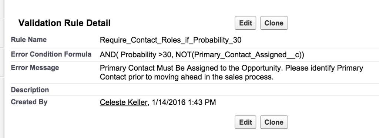The height and width of the screenshot is (138, 379).
Task: Click Edit button beneath the Created By row
Action: (245, 122)
